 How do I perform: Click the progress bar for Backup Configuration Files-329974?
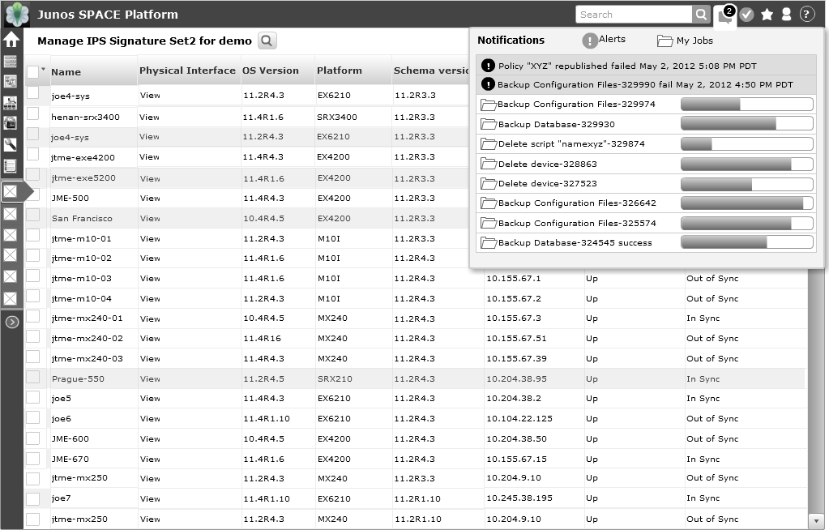746,105
